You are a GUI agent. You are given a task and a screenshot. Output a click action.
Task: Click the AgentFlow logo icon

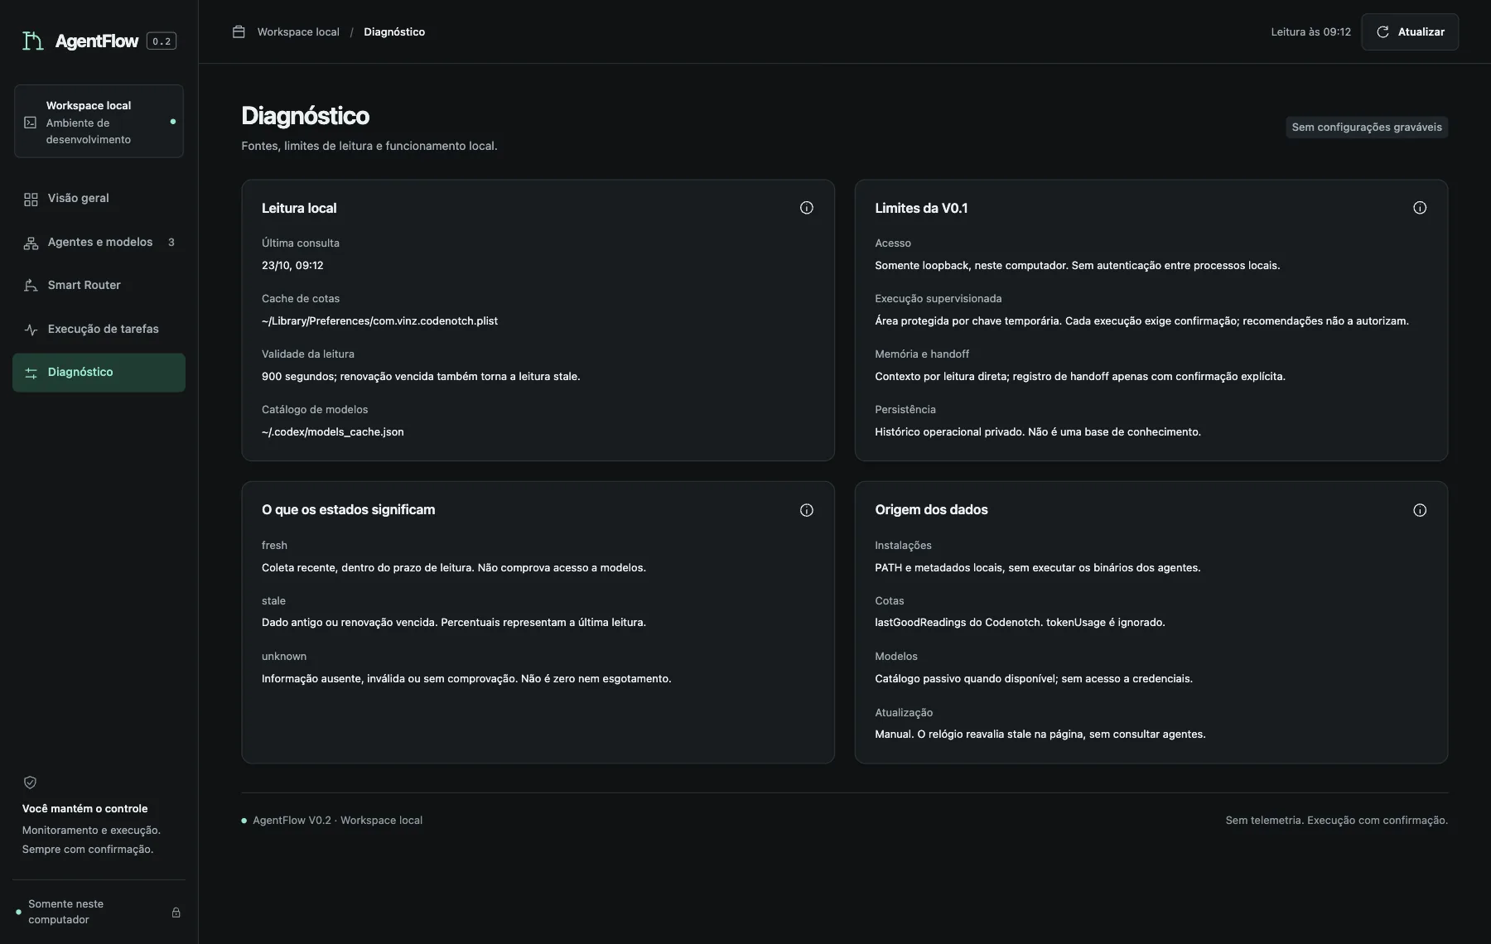(32, 41)
